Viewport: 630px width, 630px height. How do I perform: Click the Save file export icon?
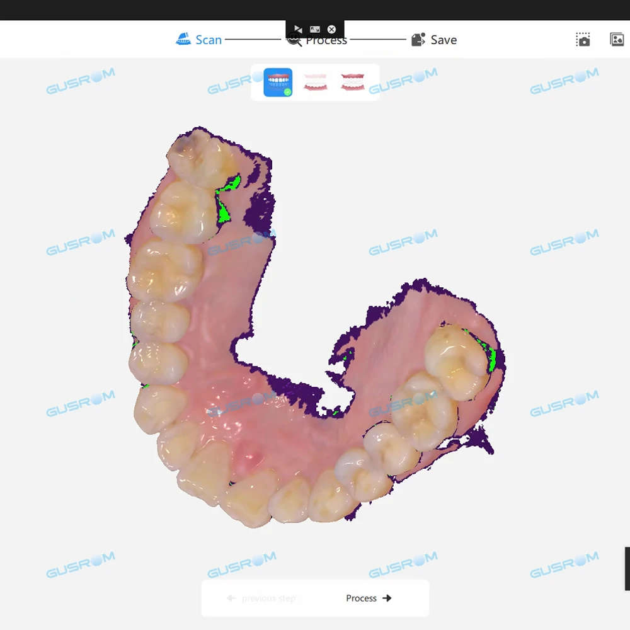click(418, 39)
